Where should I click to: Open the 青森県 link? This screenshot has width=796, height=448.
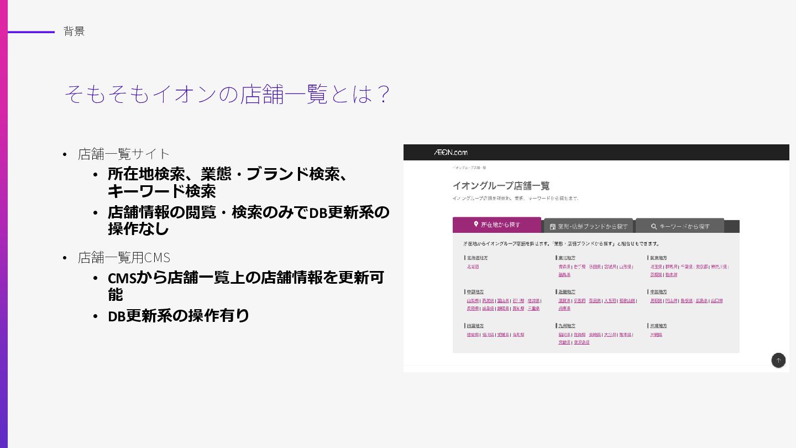pos(564,267)
